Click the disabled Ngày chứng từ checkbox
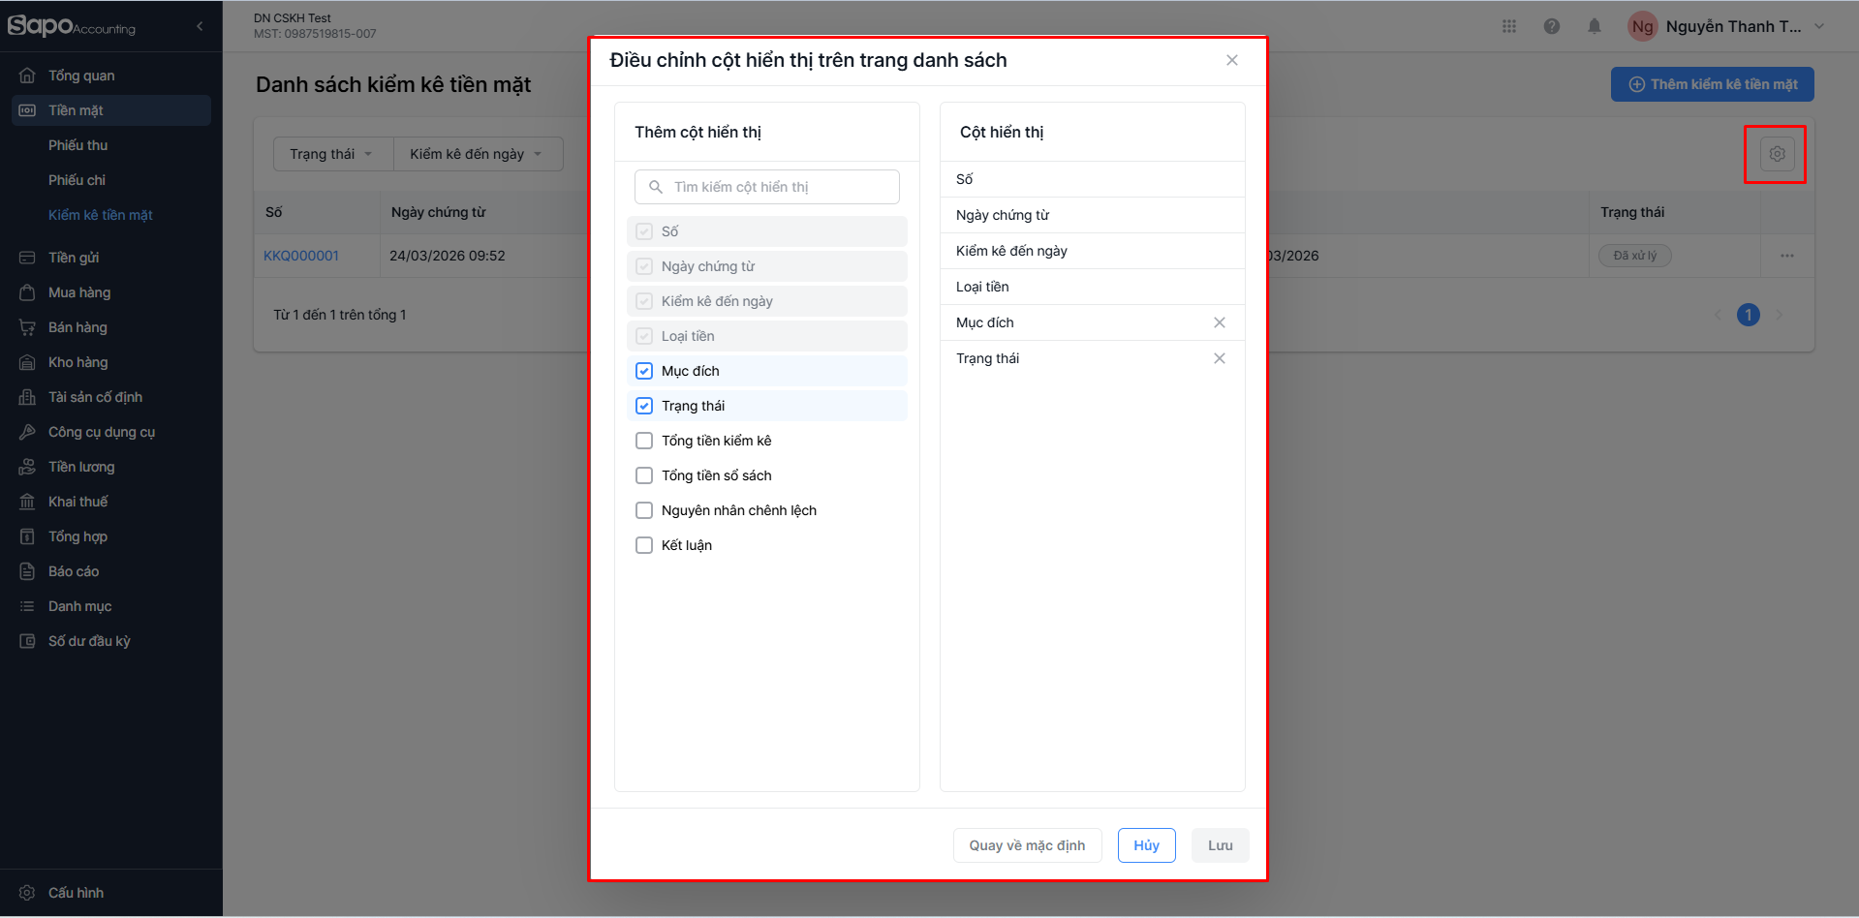 644,266
